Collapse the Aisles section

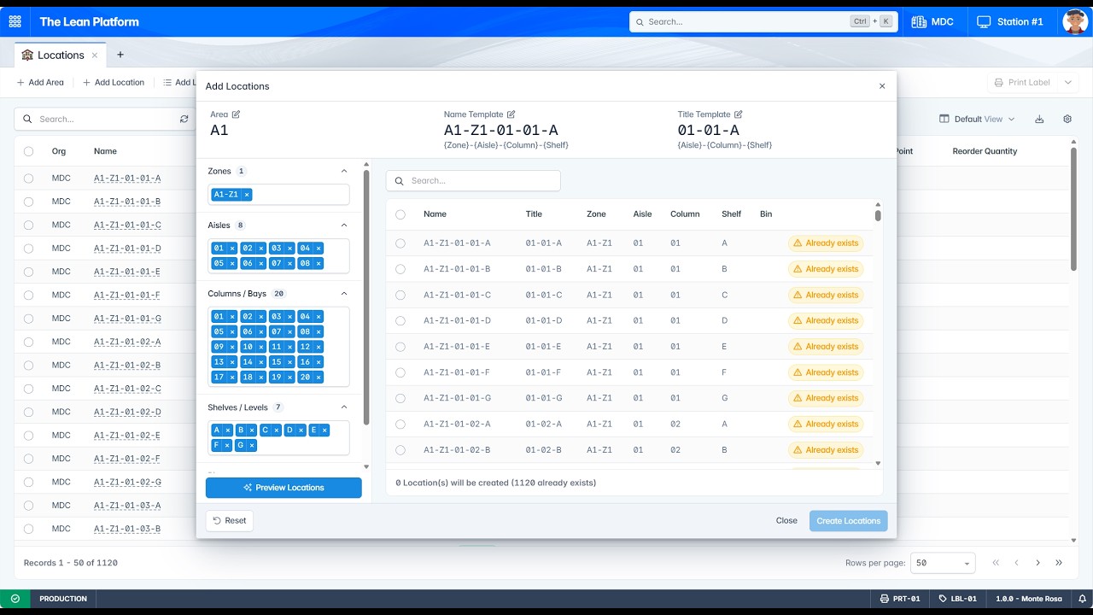[344, 225]
